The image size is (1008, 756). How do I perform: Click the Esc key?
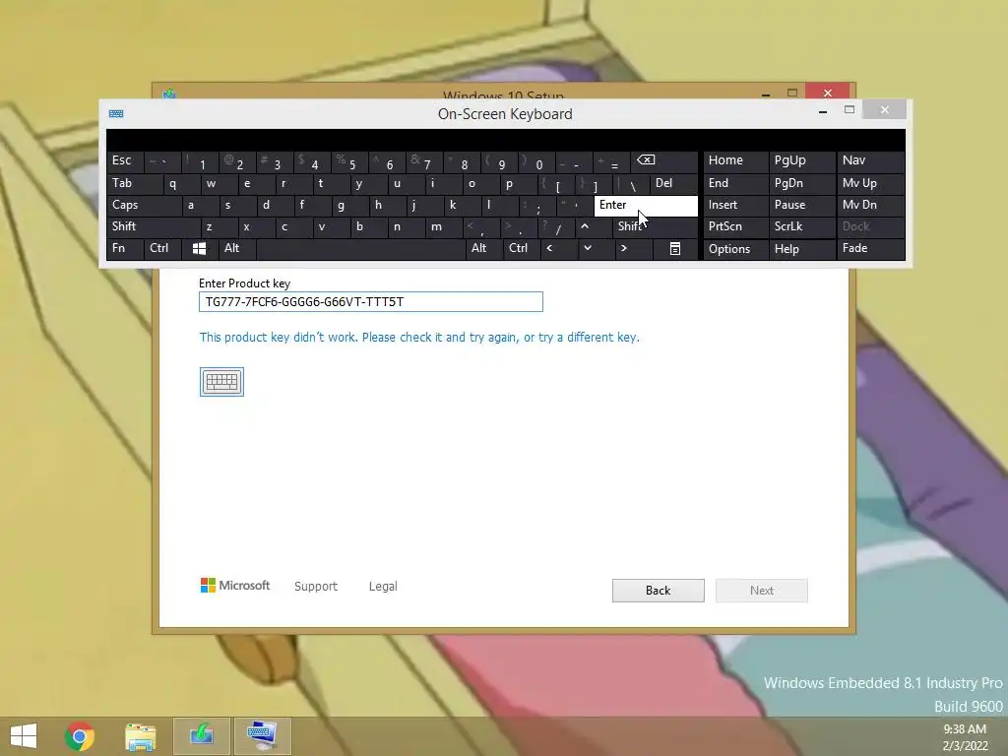pos(125,160)
